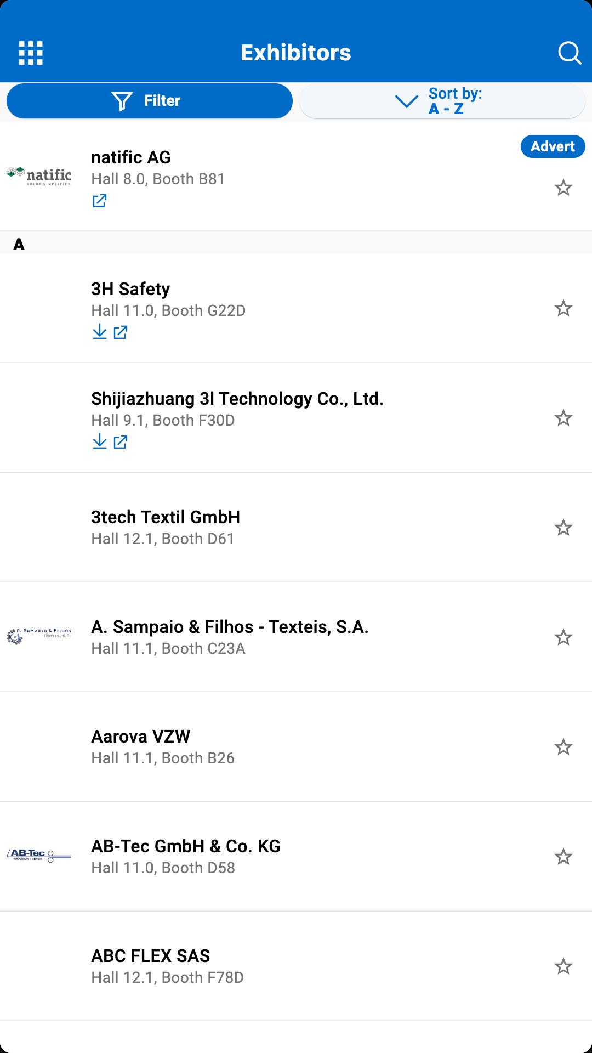Open the ABC FLEX SAS exhibitor entry
The width and height of the screenshot is (592, 1053).
click(296, 966)
